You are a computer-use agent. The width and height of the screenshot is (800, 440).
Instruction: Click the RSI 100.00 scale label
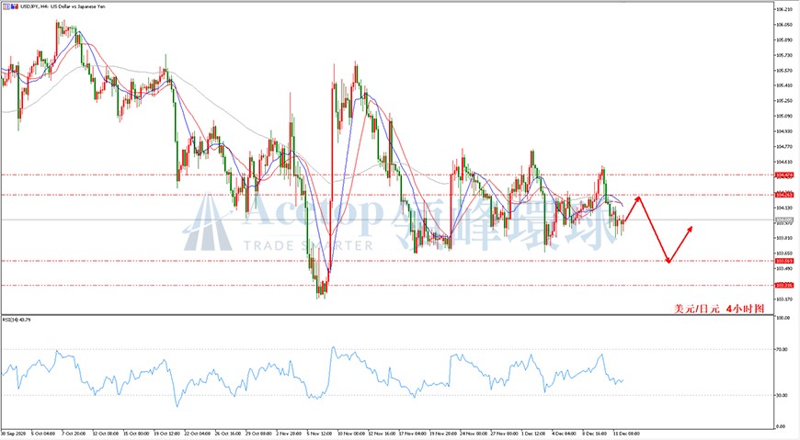tap(783, 318)
